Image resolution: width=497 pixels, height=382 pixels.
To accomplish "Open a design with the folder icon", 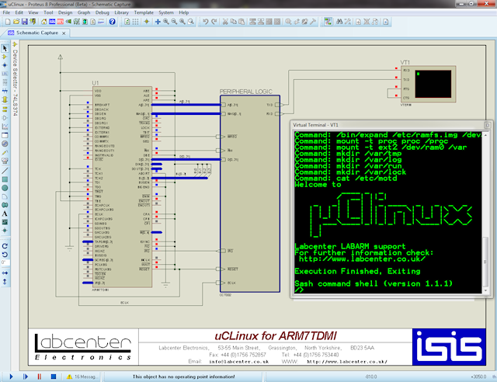I will click(x=16, y=22).
